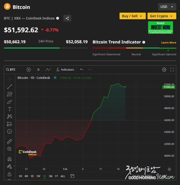Click the info icon beside Bitcoin Trend Indicator
Viewport: 180px width, 185px height.
pyautogui.click(x=144, y=42)
